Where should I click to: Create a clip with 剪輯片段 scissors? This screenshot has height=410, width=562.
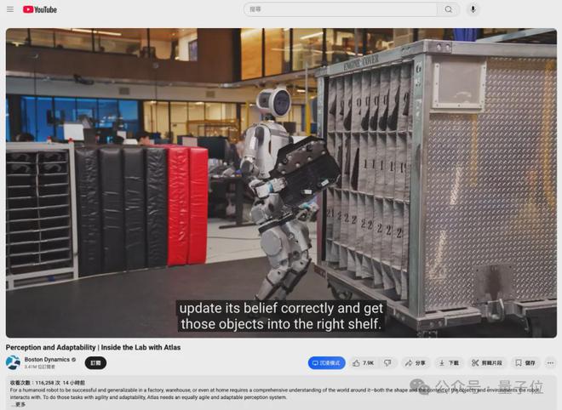[487, 362]
